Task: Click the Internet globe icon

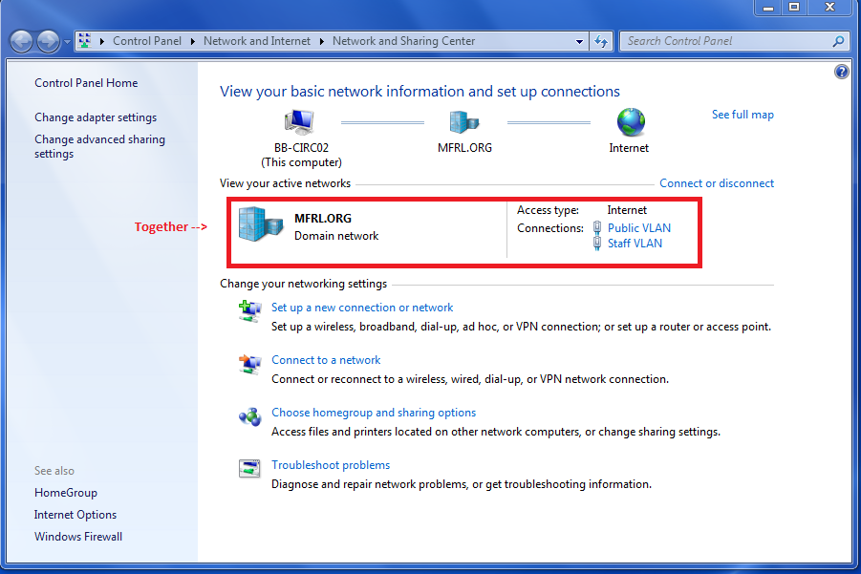Action: click(631, 122)
